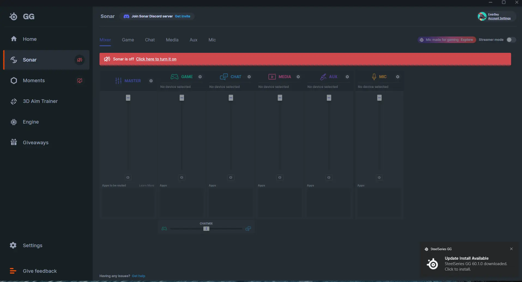
Task: Open Game device dropdown showing No device selected
Action: tap(176, 87)
